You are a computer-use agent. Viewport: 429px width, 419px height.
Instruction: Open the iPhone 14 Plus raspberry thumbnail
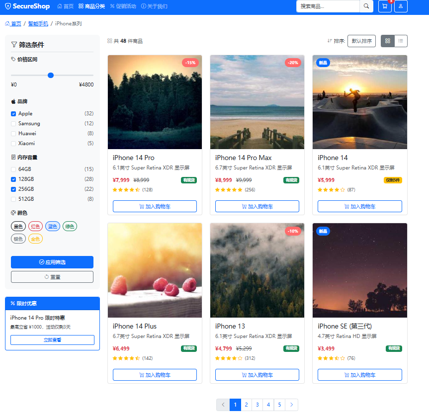pyautogui.click(x=155, y=270)
